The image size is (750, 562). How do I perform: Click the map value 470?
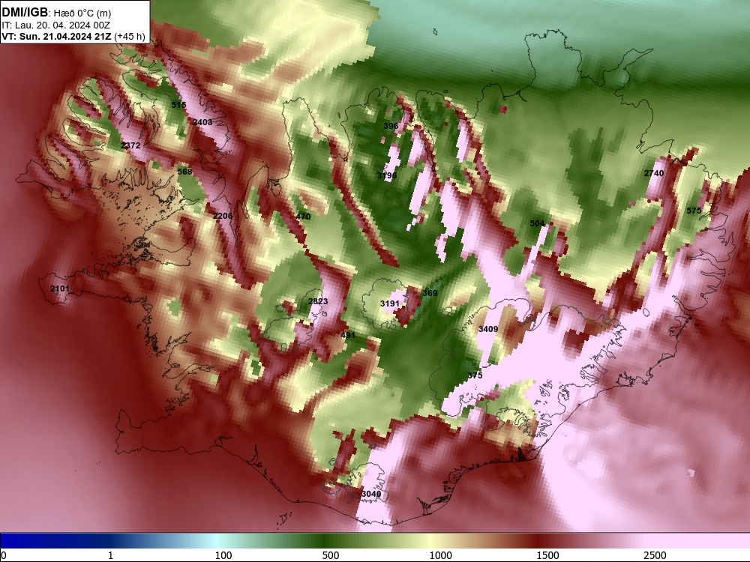pyautogui.click(x=303, y=217)
